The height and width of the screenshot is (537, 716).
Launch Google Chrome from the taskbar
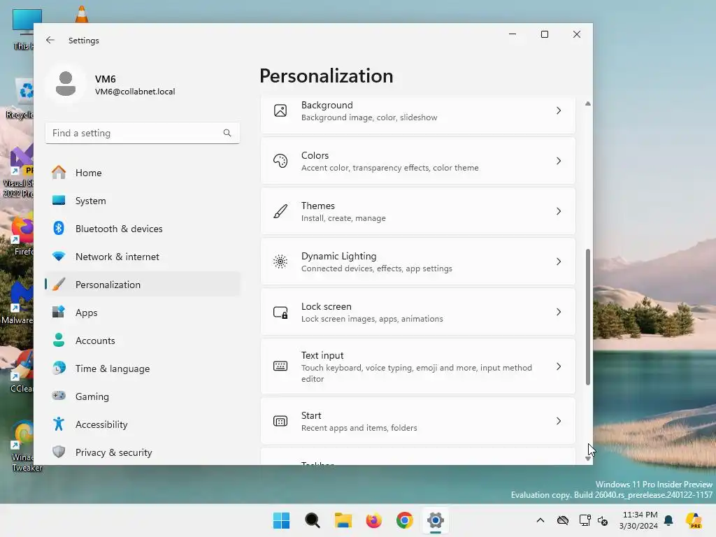point(405,520)
